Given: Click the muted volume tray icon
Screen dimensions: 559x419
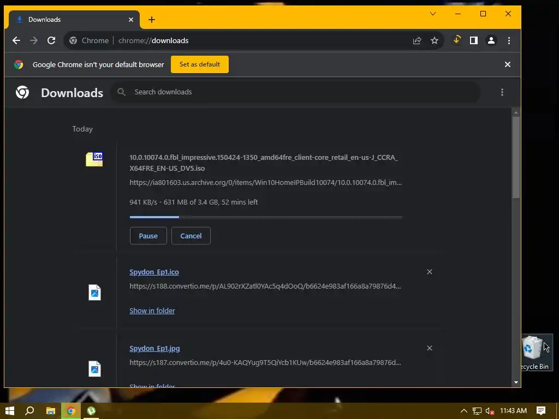Looking at the screenshot, I should pos(490,411).
